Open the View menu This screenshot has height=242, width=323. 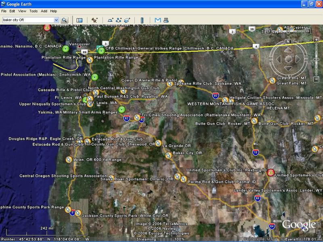click(x=22, y=11)
